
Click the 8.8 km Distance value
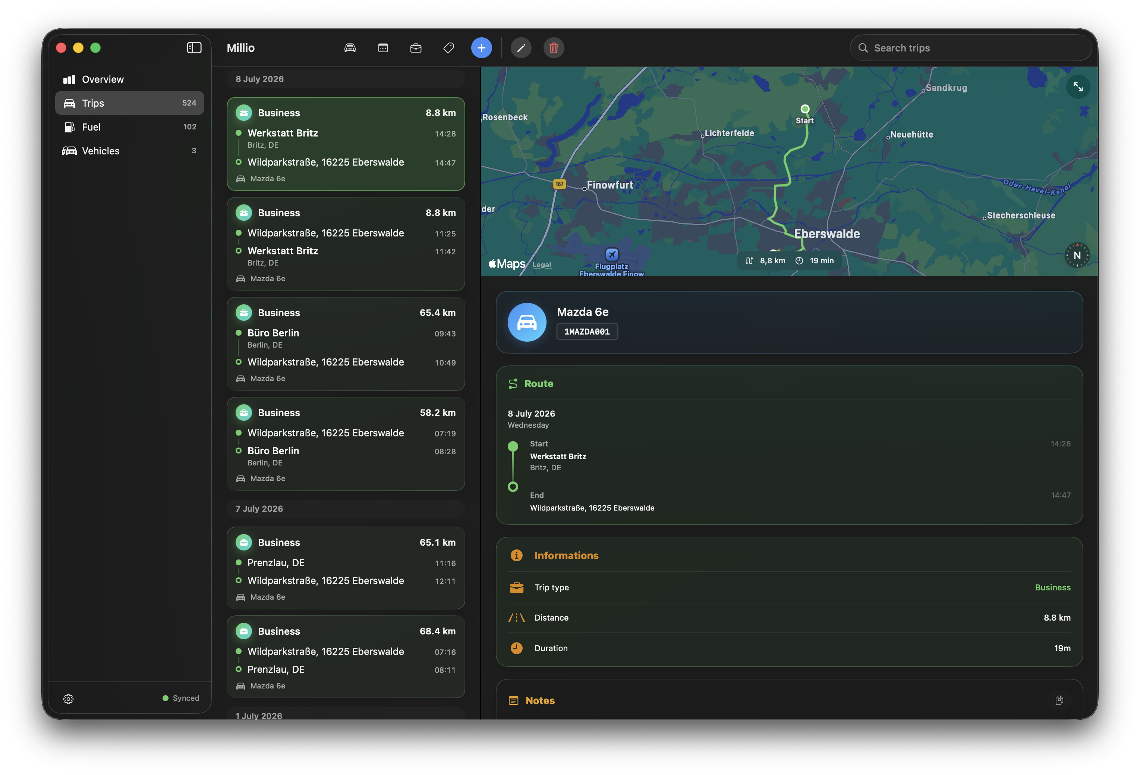(x=1056, y=618)
